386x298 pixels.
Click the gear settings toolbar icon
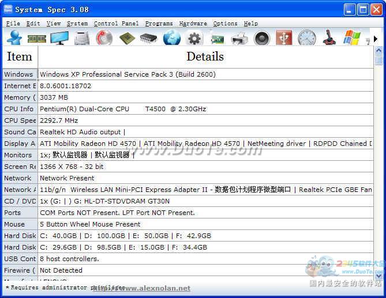[194, 38]
